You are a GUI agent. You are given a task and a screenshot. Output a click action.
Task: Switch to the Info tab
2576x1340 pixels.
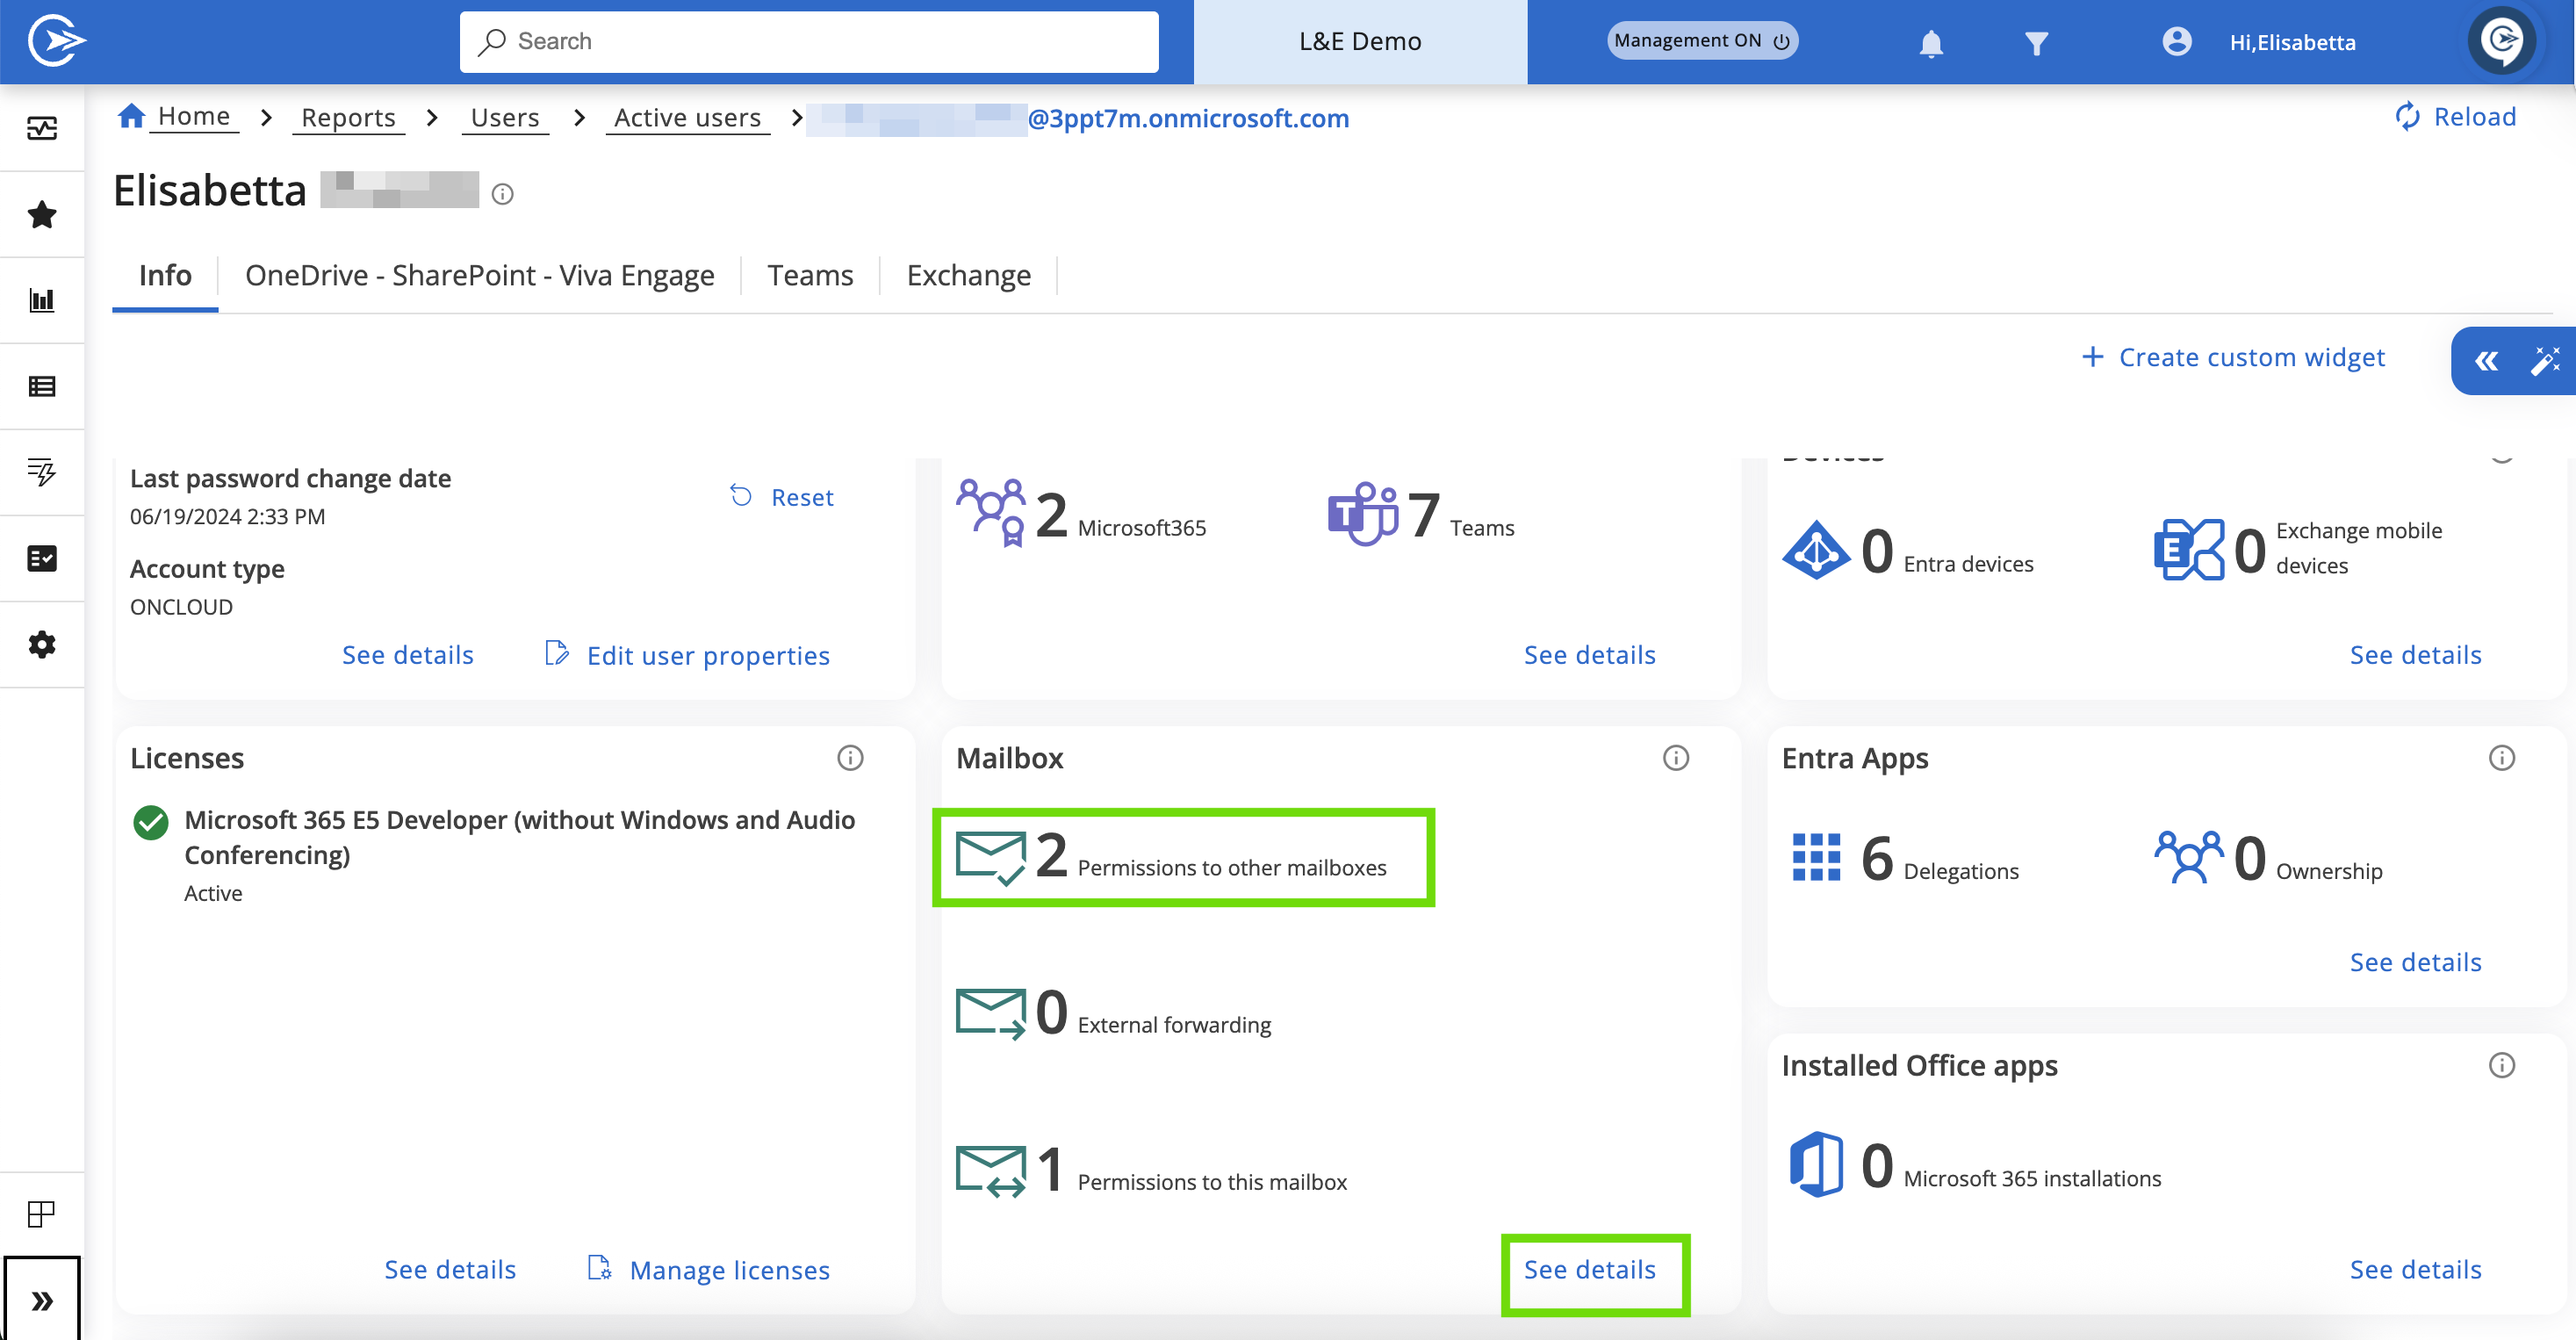pos(165,275)
